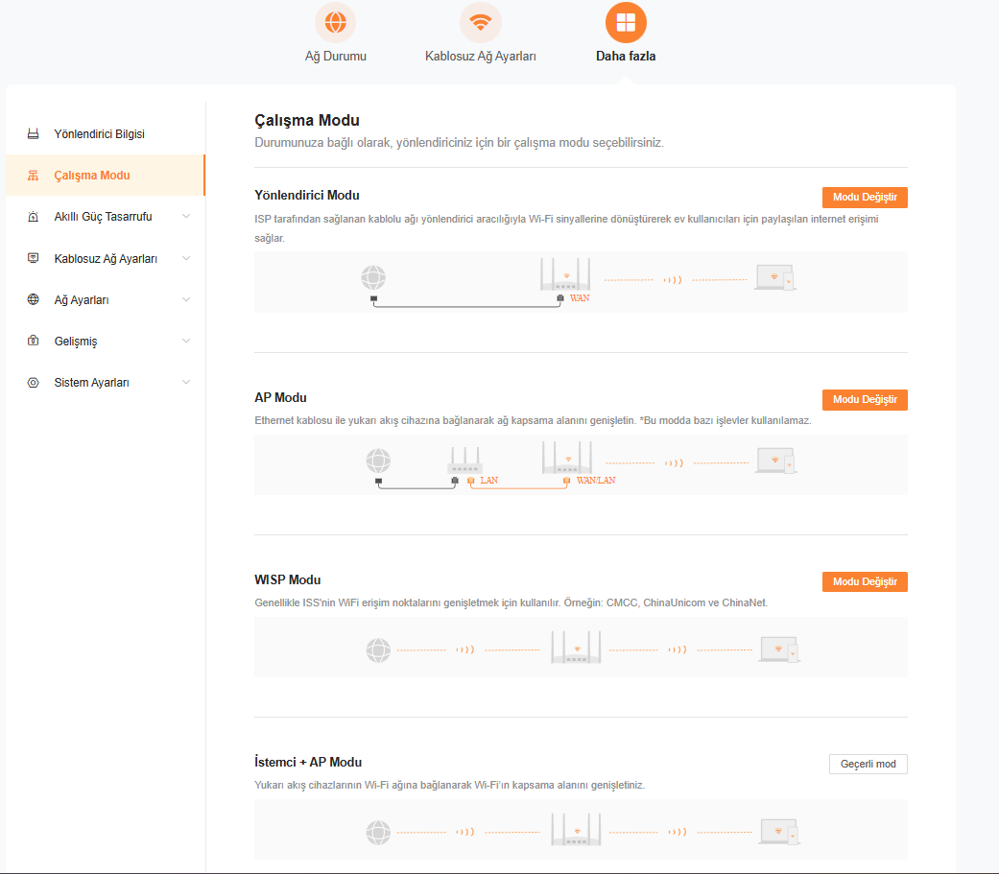Screen dimensions: 999x874
Task: Click the globe in WISP Modu diagram
Action: click(378, 650)
